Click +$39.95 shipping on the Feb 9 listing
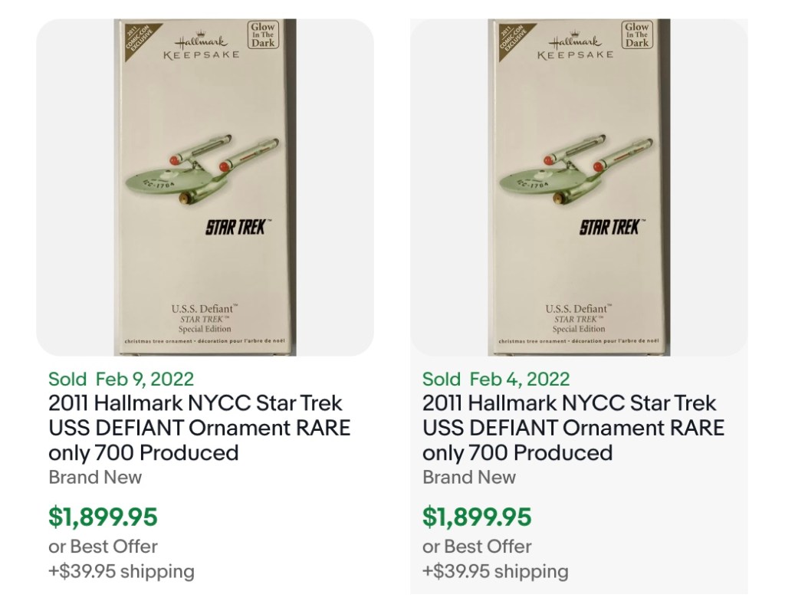This screenshot has height=601, width=785. click(121, 571)
